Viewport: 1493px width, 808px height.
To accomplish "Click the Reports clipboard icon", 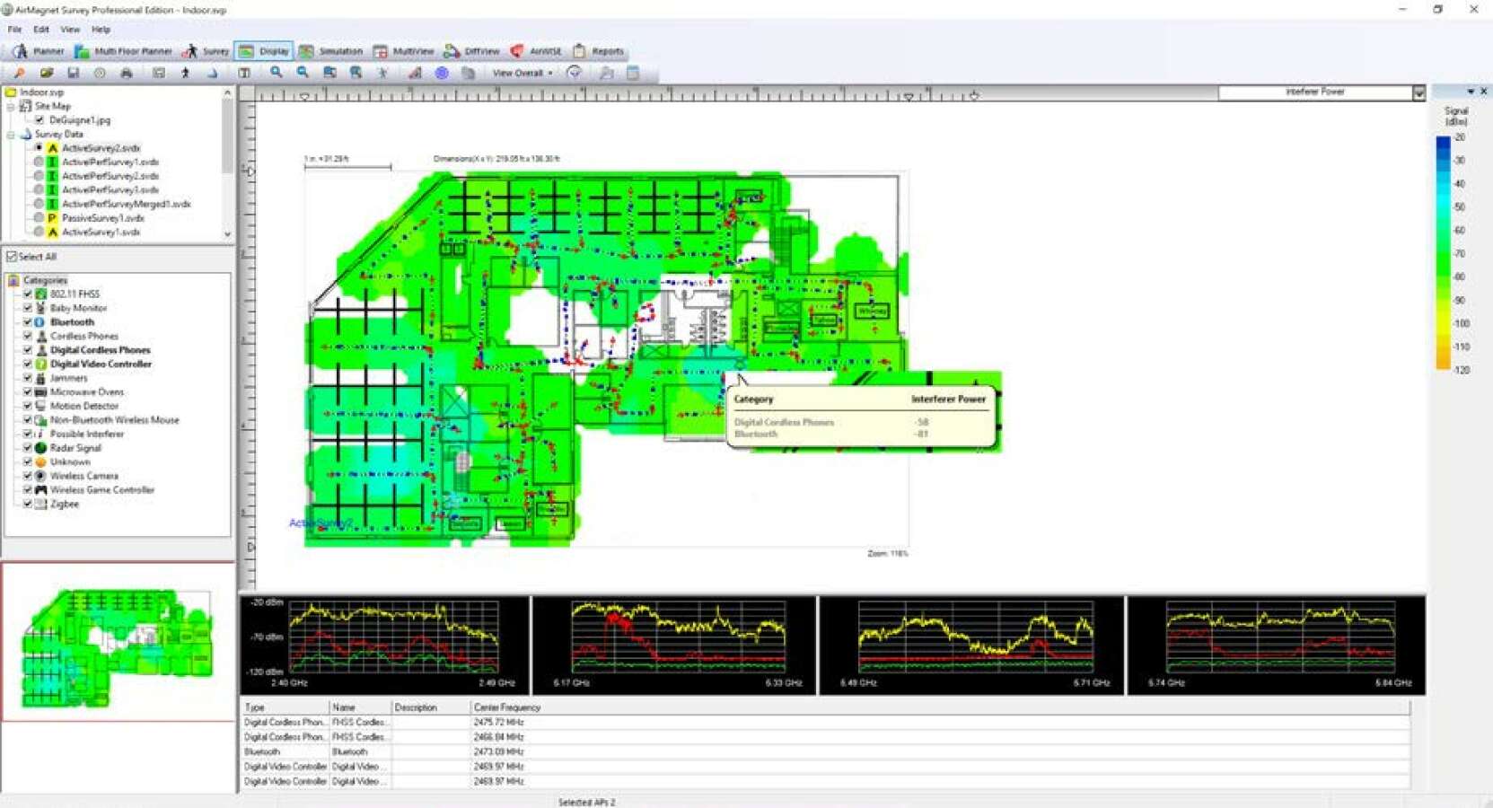I will click(x=579, y=51).
